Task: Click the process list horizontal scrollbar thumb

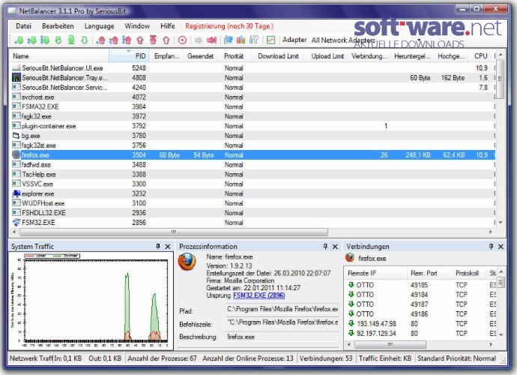Action: [x=174, y=232]
